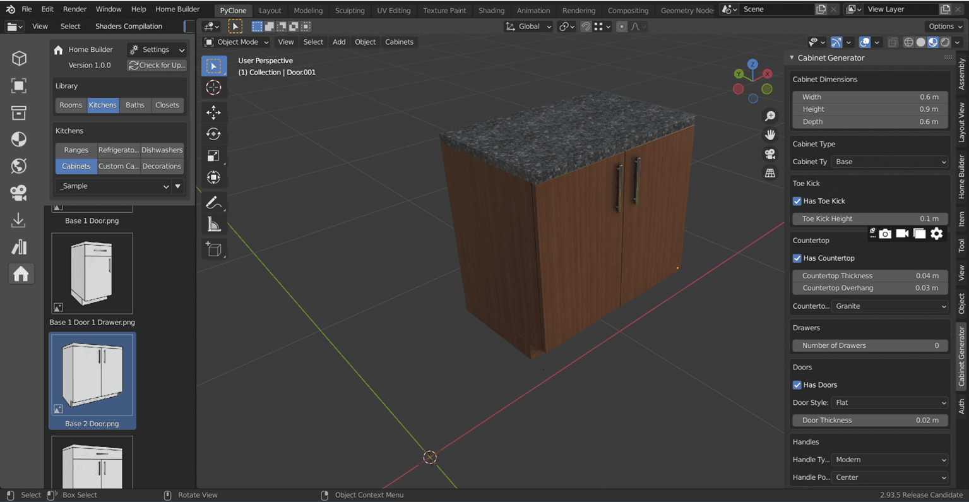The image size is (969, 502).
Task: Adjust the Countertop Thickness slider field
Action: pos(869,276)
